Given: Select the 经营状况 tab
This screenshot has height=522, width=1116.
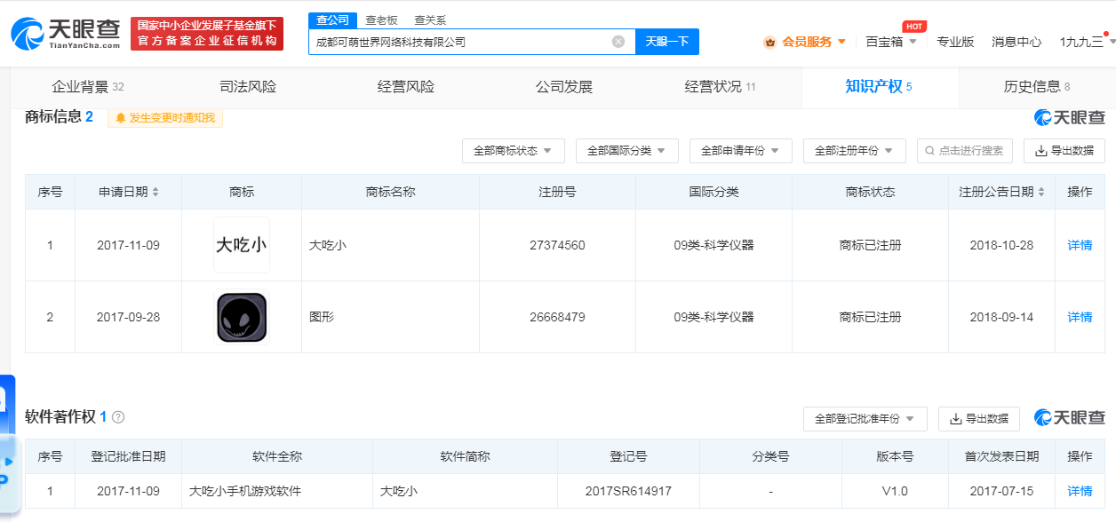Looking at the screenshot, I should [x=721, y=87].
